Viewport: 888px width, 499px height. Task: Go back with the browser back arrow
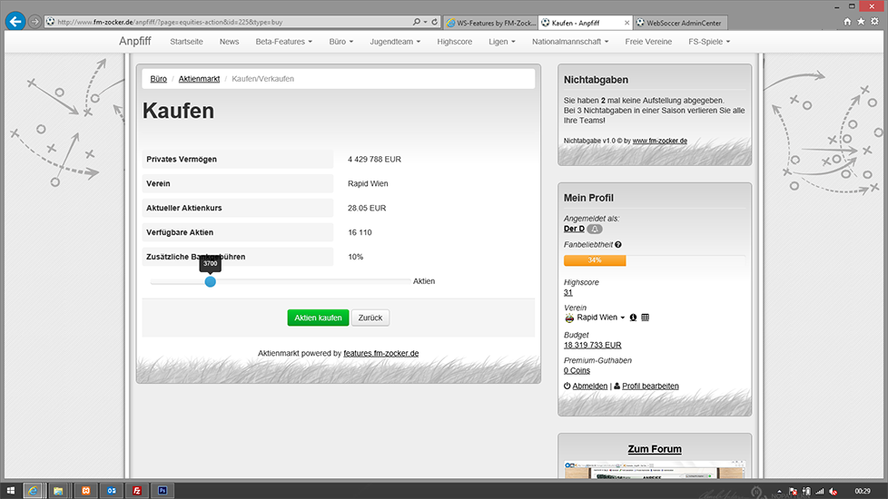pyautogui.click(x=15, y=21)
